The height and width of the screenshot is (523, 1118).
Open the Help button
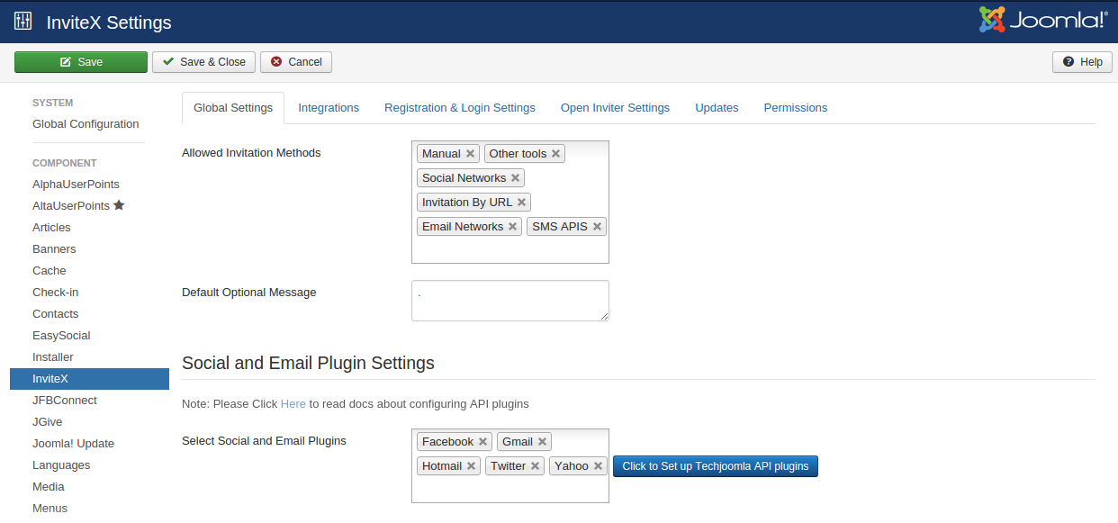click(x=1082, y=62)
